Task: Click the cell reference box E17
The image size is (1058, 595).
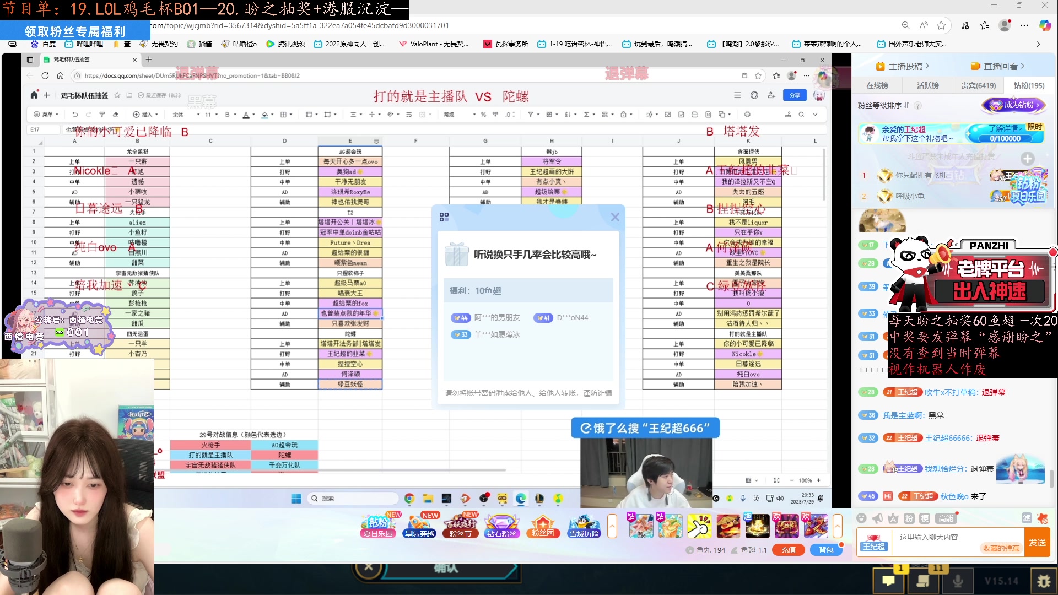Action: [x=43, y=129]
